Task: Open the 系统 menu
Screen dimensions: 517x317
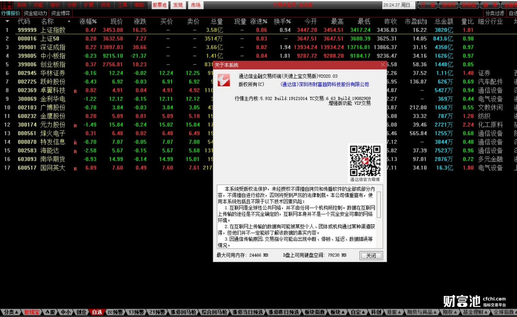Action: 21,5
